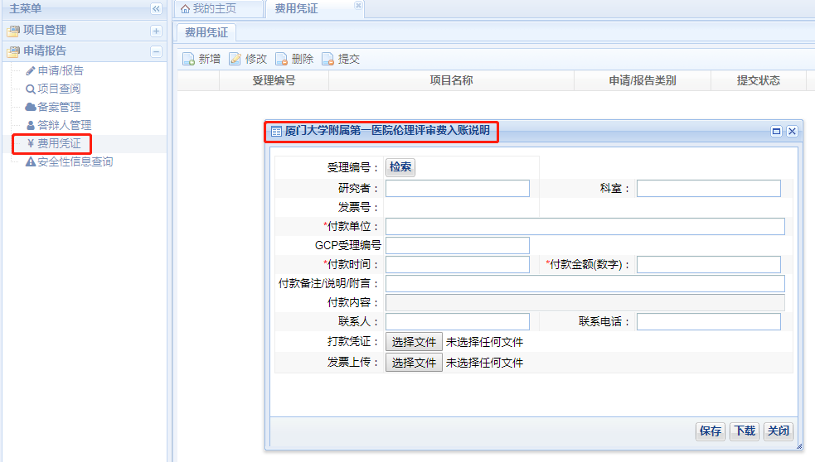Choose file for 打款凭证 upload

point(414,341)
